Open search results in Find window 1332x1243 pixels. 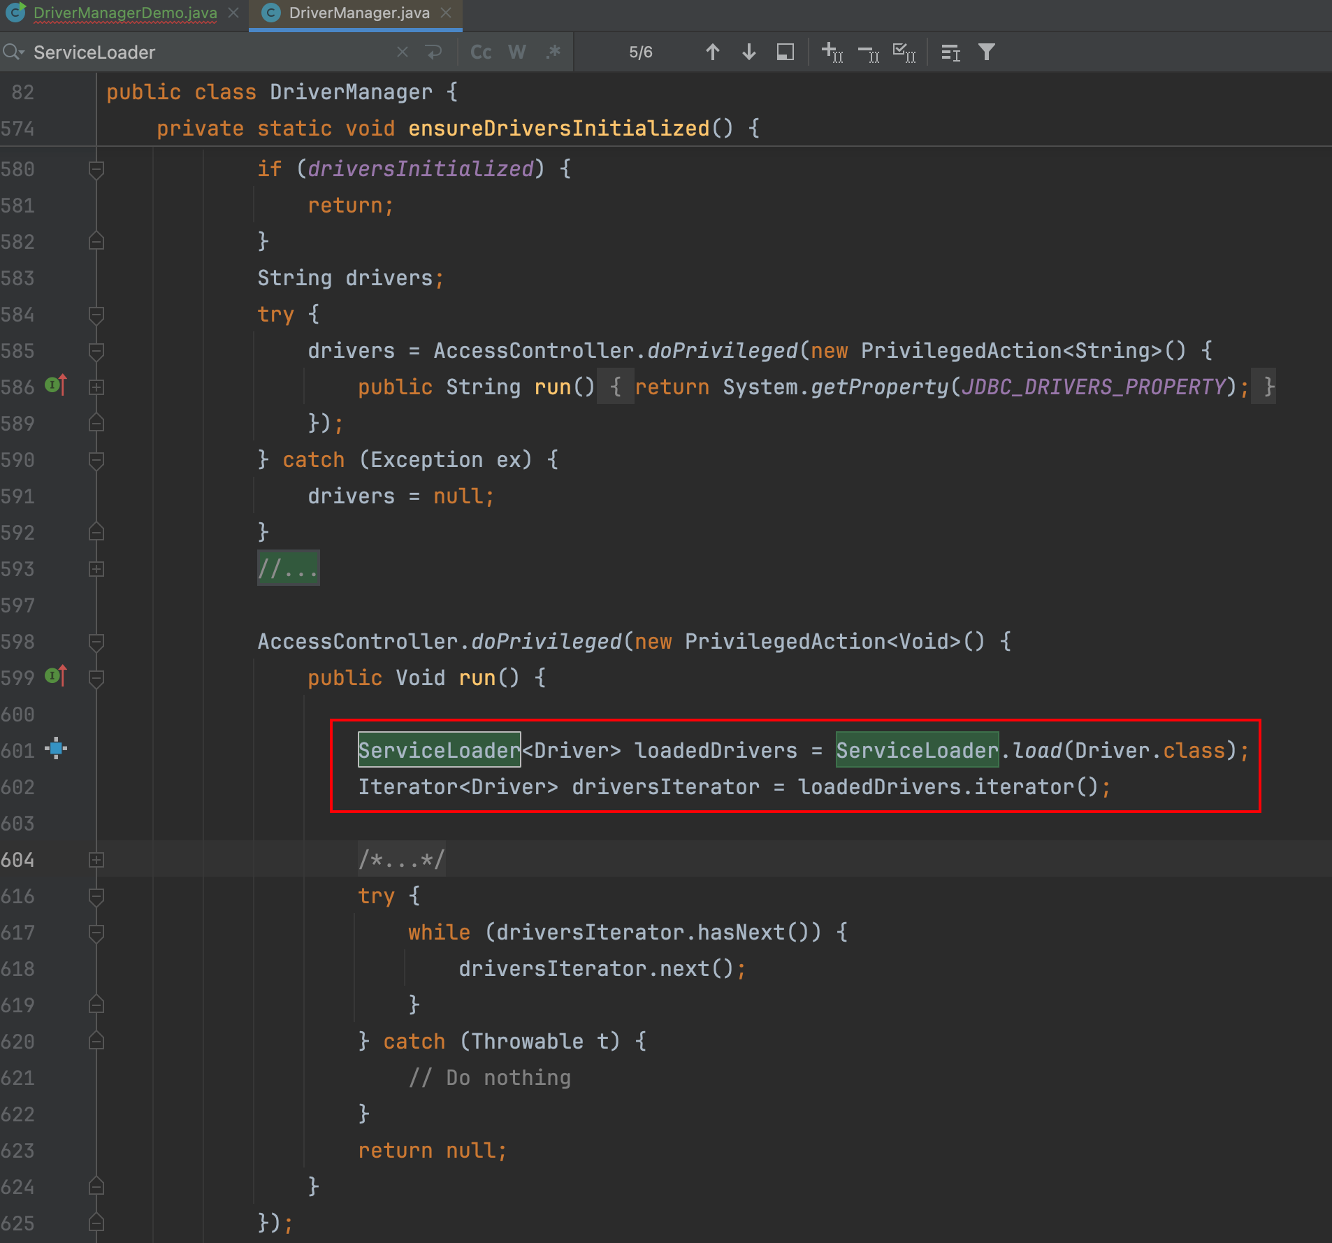[786, 52]
